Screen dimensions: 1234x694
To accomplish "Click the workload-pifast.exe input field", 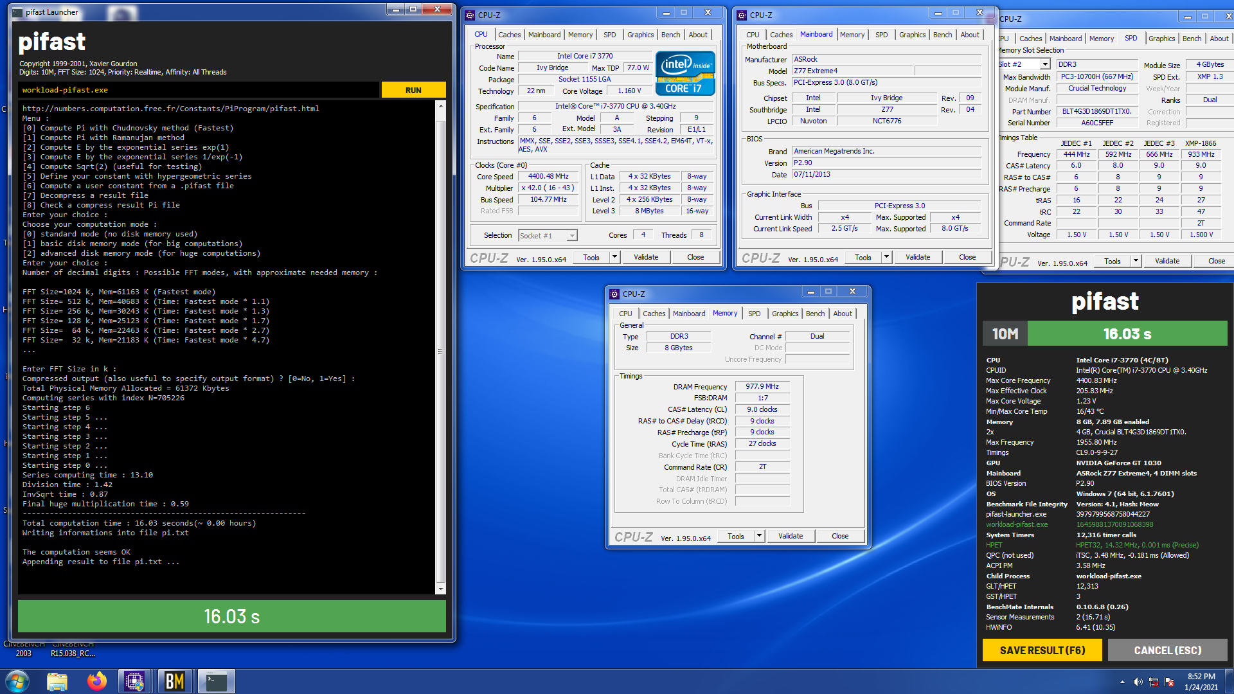I will point(199,90).
